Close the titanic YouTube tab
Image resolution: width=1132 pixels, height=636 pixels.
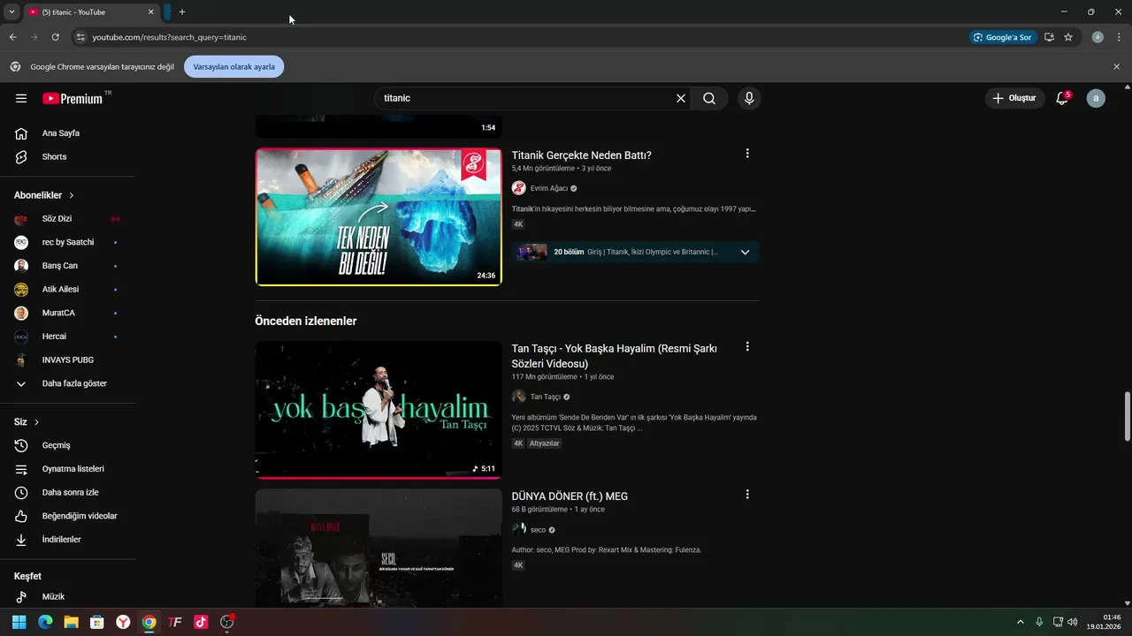click(151, 12)
